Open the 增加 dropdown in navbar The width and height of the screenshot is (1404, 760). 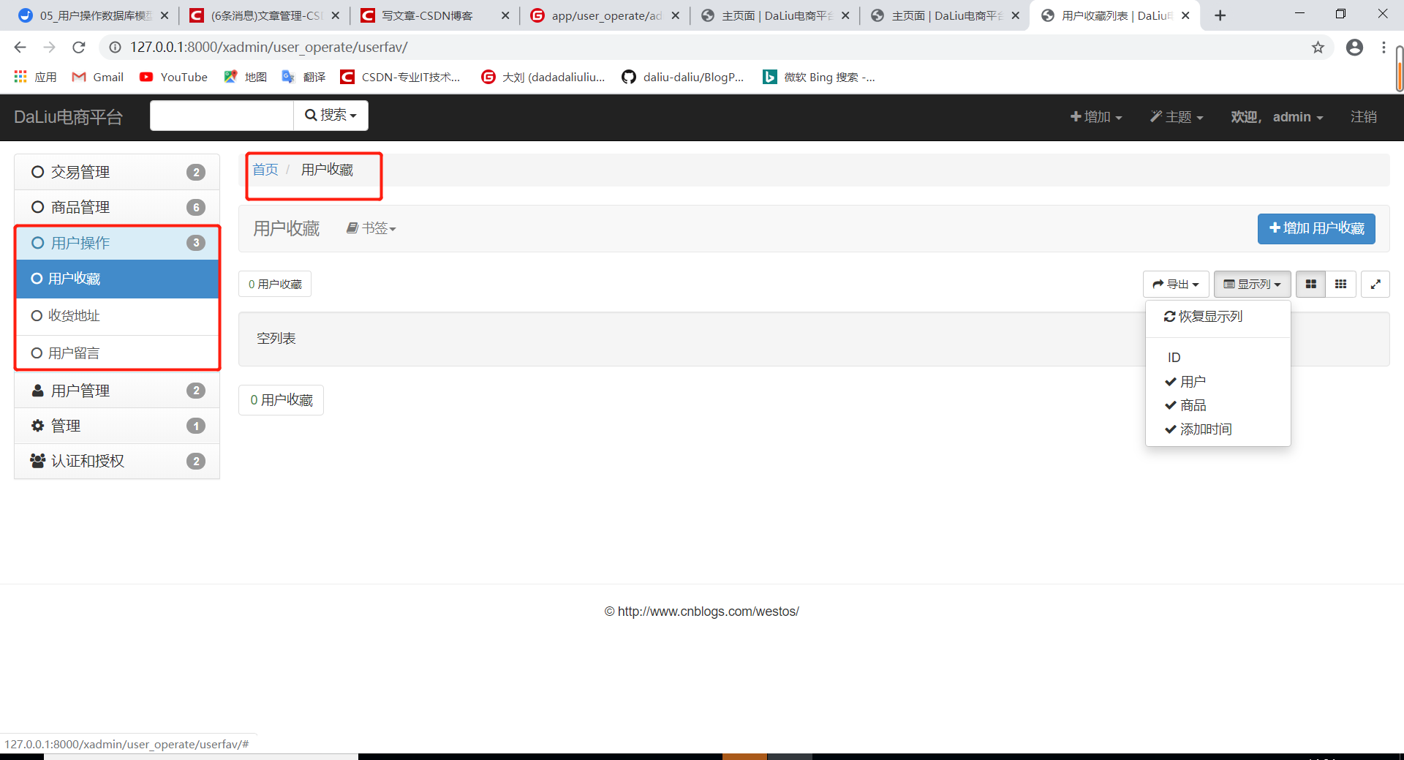1095,117
